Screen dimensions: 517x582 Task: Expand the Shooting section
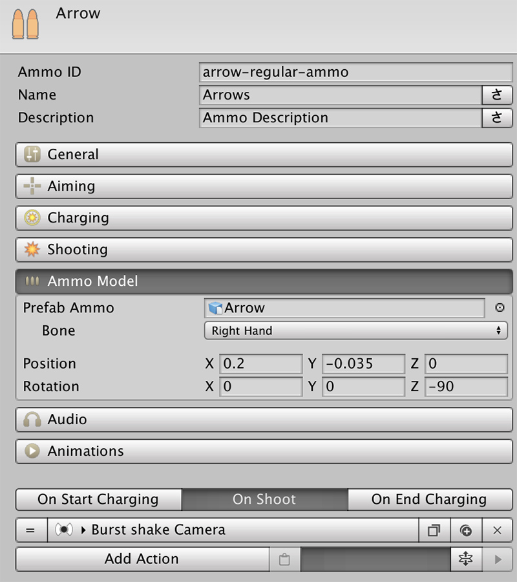tap(264, 250)
